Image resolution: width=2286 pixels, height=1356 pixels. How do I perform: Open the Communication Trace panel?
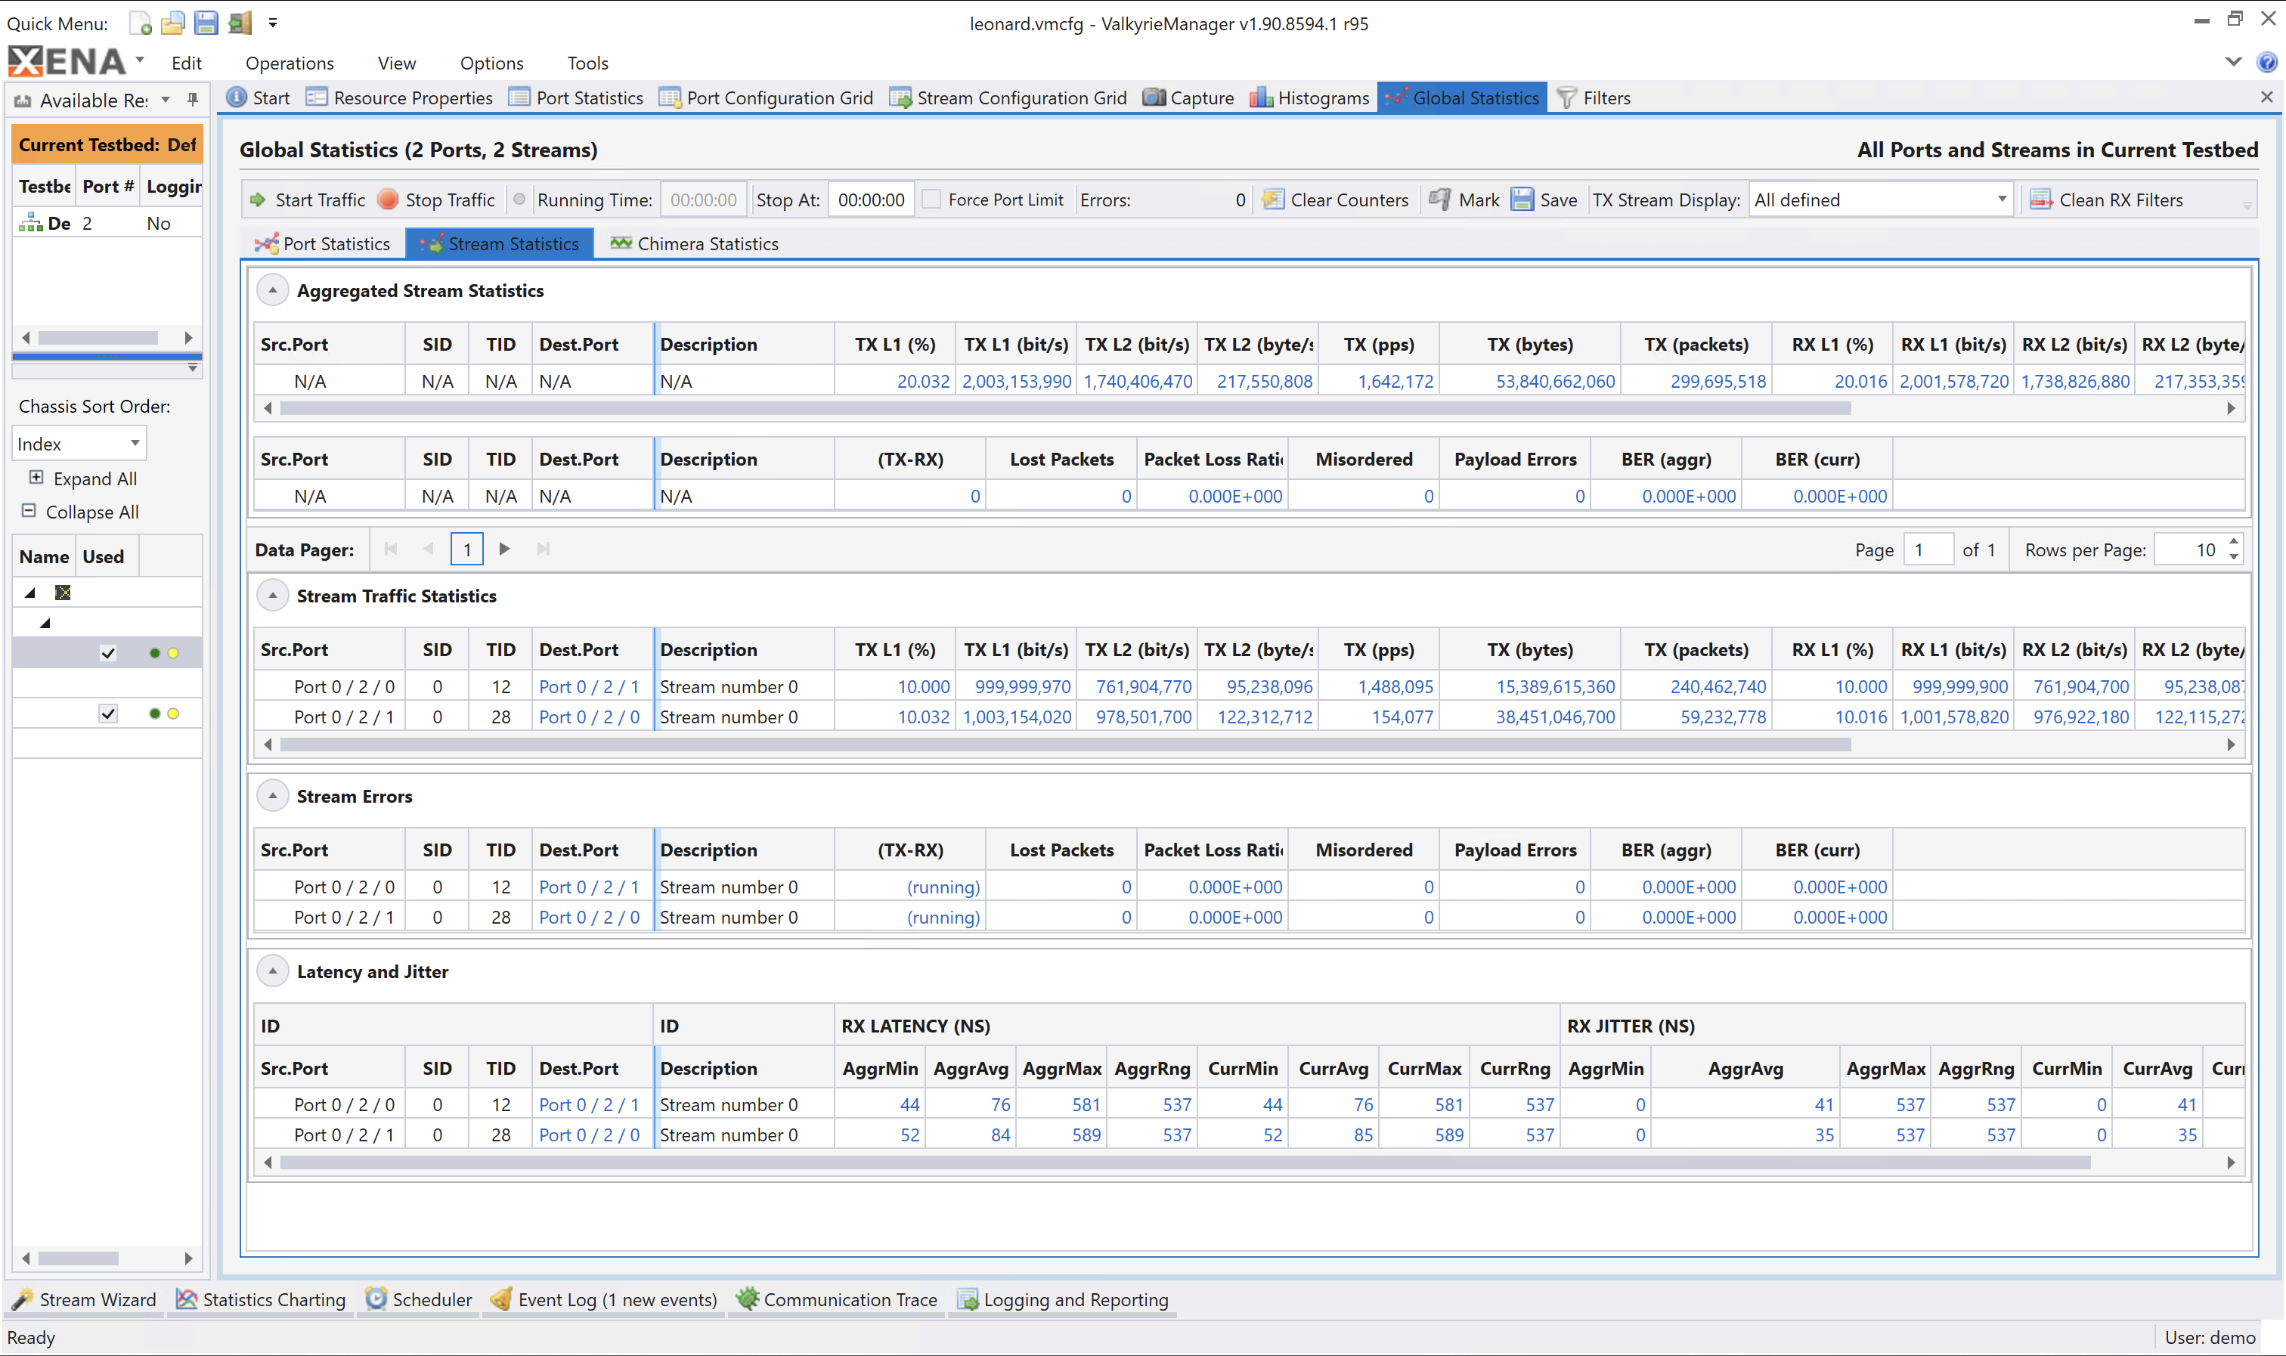tap(837, 1299)
